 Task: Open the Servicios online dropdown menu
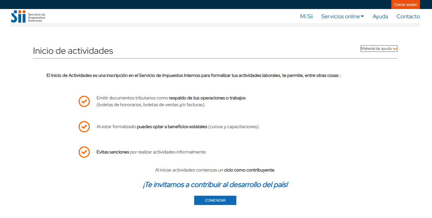point(340,17)
